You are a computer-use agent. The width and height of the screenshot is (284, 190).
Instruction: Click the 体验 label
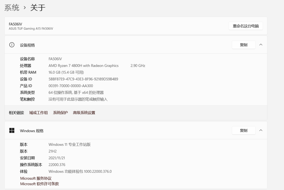tap(24, 171)
